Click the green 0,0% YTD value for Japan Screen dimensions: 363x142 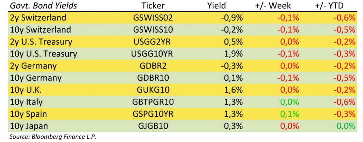tap(346, 126)
